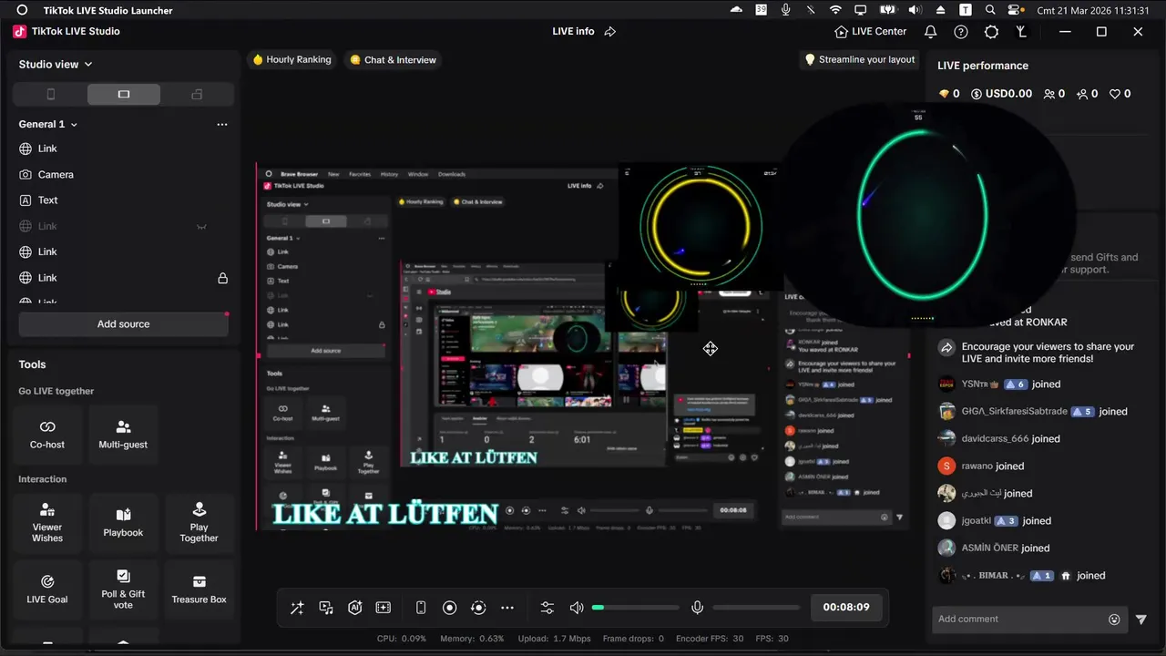Click the Chat & Interview chip
Image resolution: width=1166 pixels, height=656 pixels.
(394, 59)
